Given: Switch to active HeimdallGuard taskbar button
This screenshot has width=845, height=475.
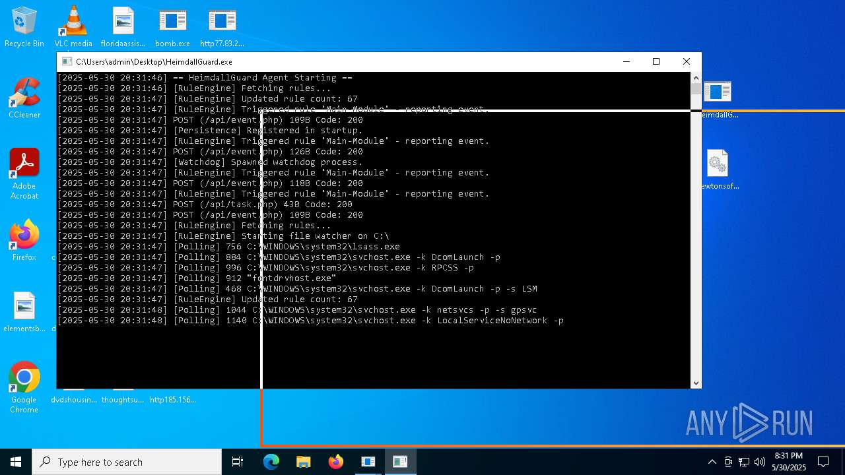Looking at the screenshot, I should 400,462.
